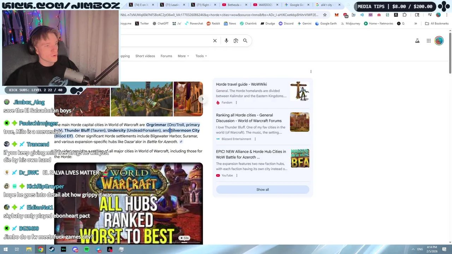Open Google Lens image search icon
Image resolution: width=452 pixels, height=254 pixels.
pos(236,41)
